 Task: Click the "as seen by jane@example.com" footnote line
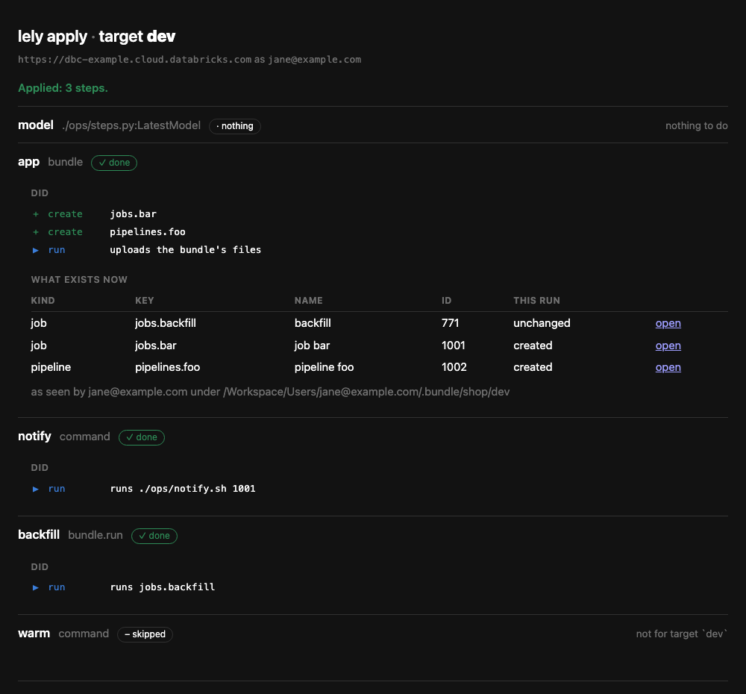point(270,392)
